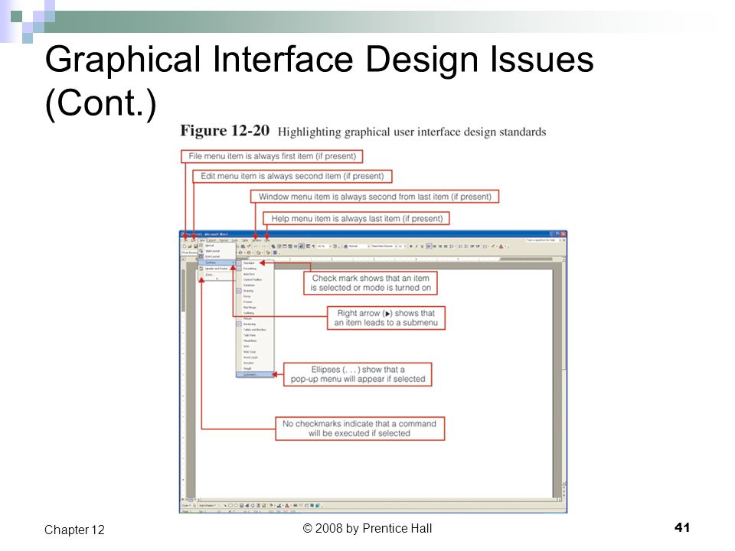Select the Oval drawing tool
735x551 pixels.
pos(236,506)
